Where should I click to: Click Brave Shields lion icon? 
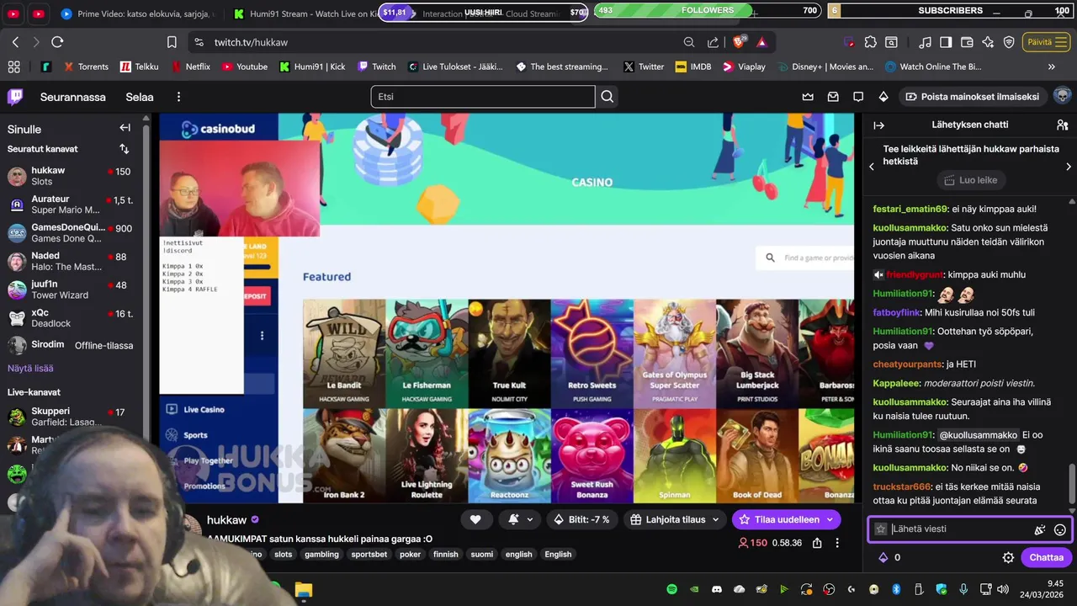(738, 42)
